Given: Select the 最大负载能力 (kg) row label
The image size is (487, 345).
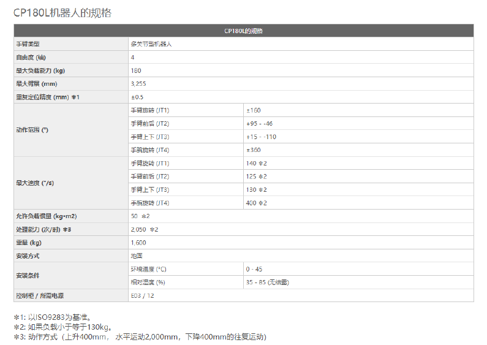Looking at the screenshot, I should pos(40,70).
